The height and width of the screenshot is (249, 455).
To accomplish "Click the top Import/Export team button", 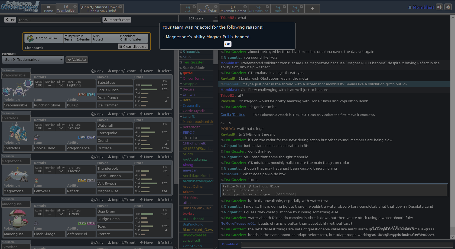I will click(x=117, y=20).
